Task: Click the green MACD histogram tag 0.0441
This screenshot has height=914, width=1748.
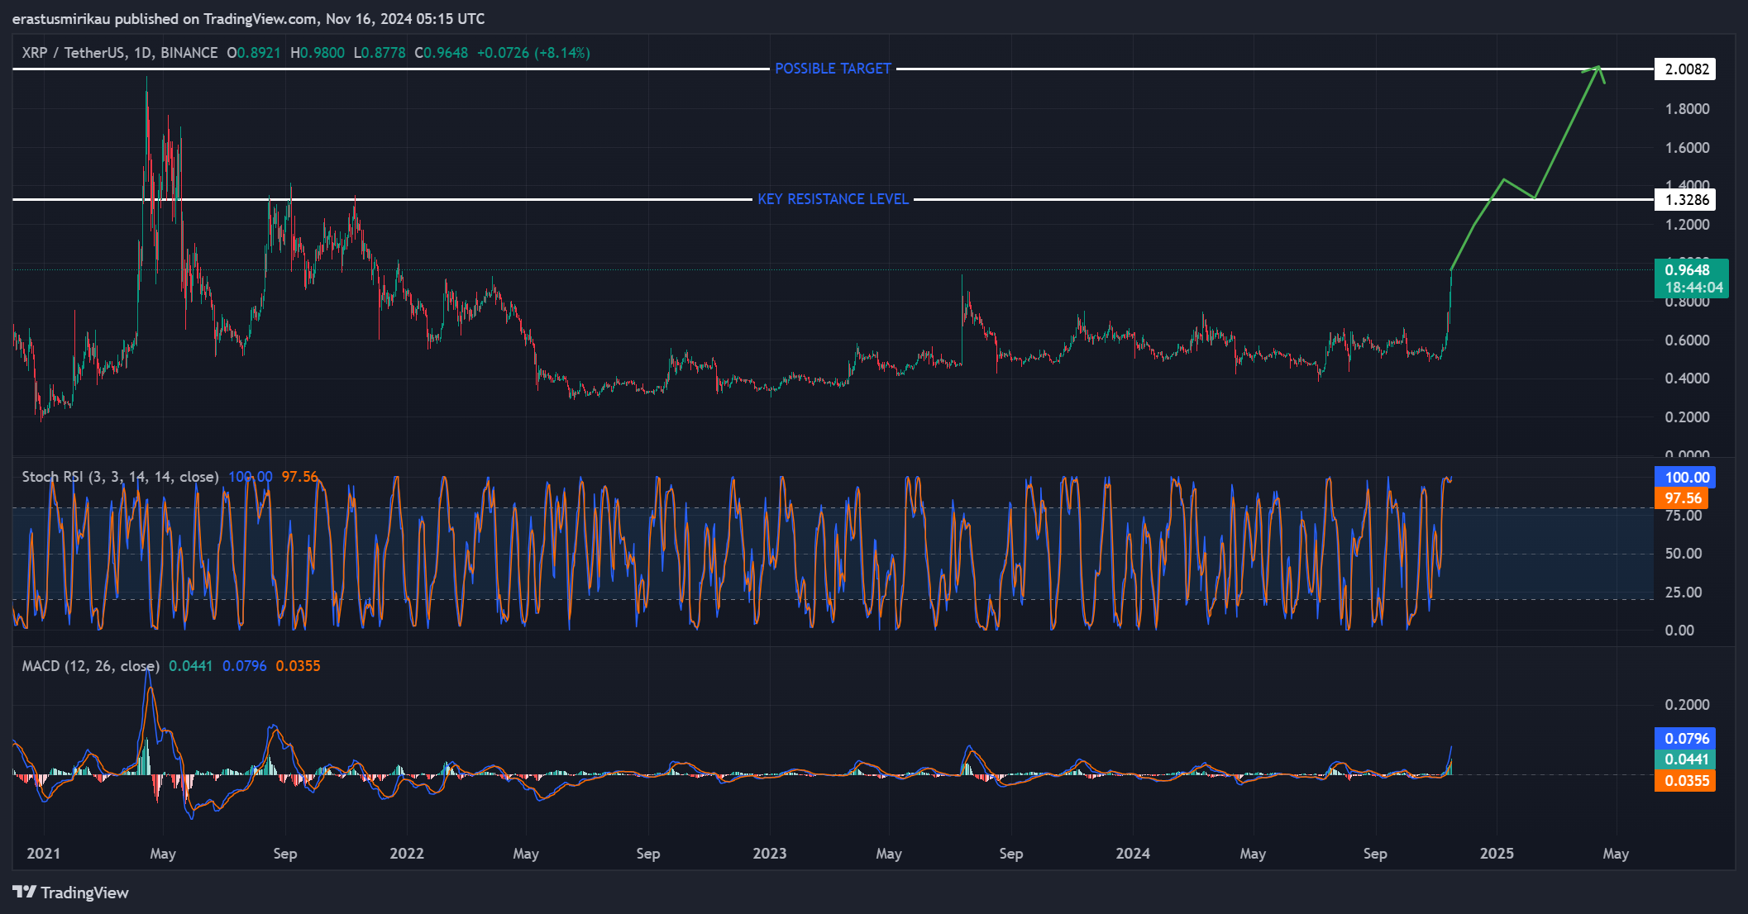Action: coord(1684,759)
